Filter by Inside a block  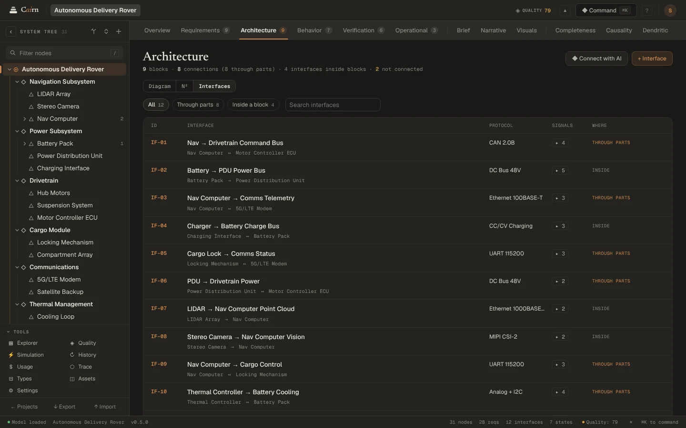click(x=253, y=105)
